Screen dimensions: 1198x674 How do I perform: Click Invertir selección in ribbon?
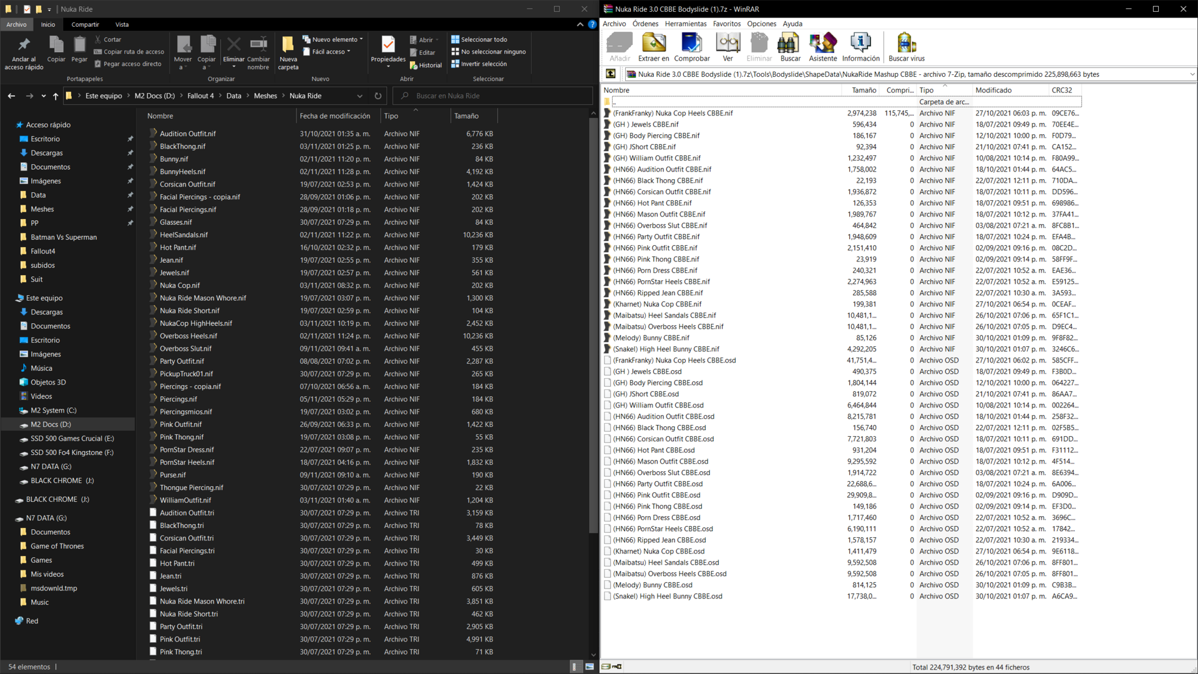(x=479, y=64)
